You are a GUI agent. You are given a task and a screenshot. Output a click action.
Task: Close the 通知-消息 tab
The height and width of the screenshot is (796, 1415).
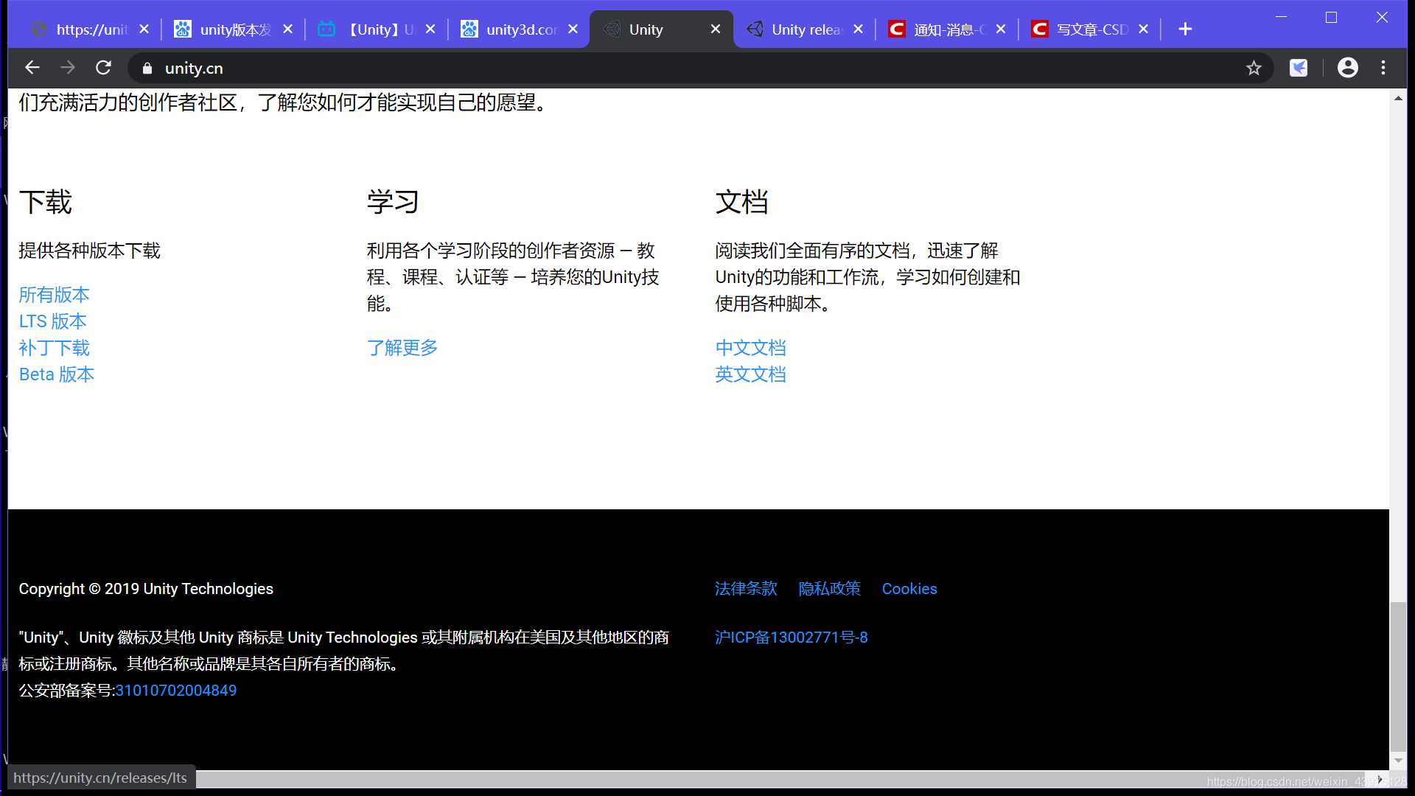click(x=1001, y=29)
